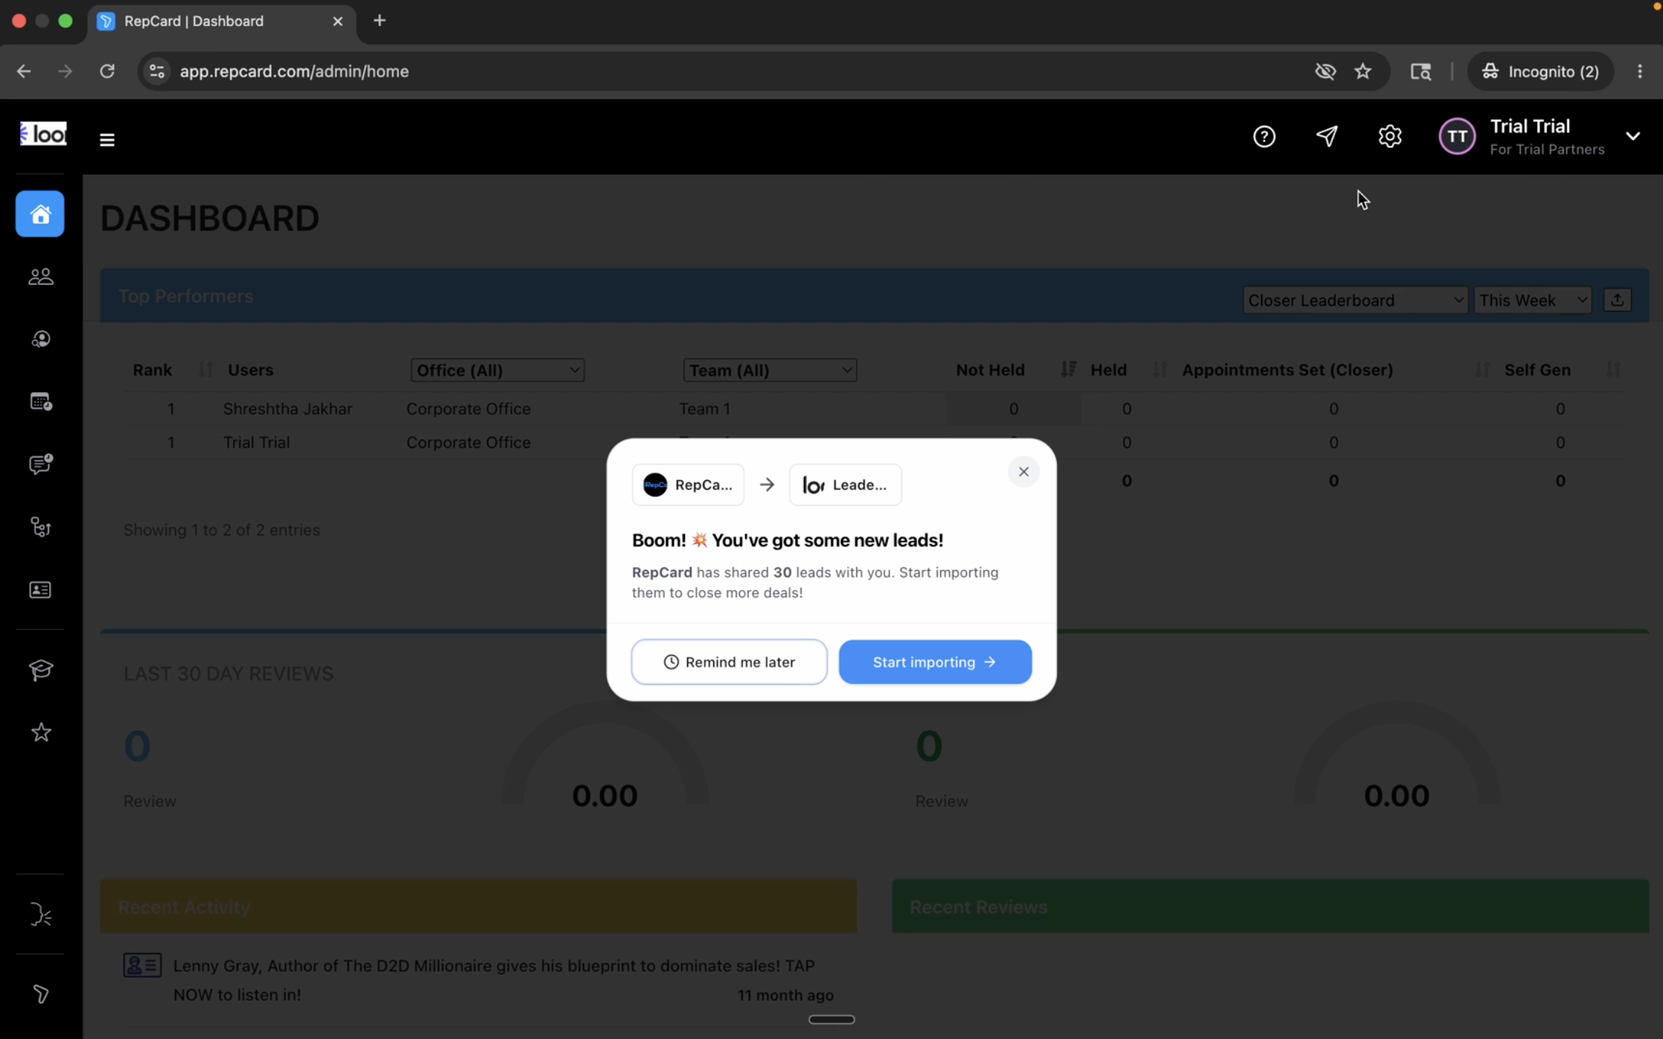This screenshot has height=1039, width=1663.
Task: Click the RepCa... source chip in popup
Action: (x=688, y=485)
